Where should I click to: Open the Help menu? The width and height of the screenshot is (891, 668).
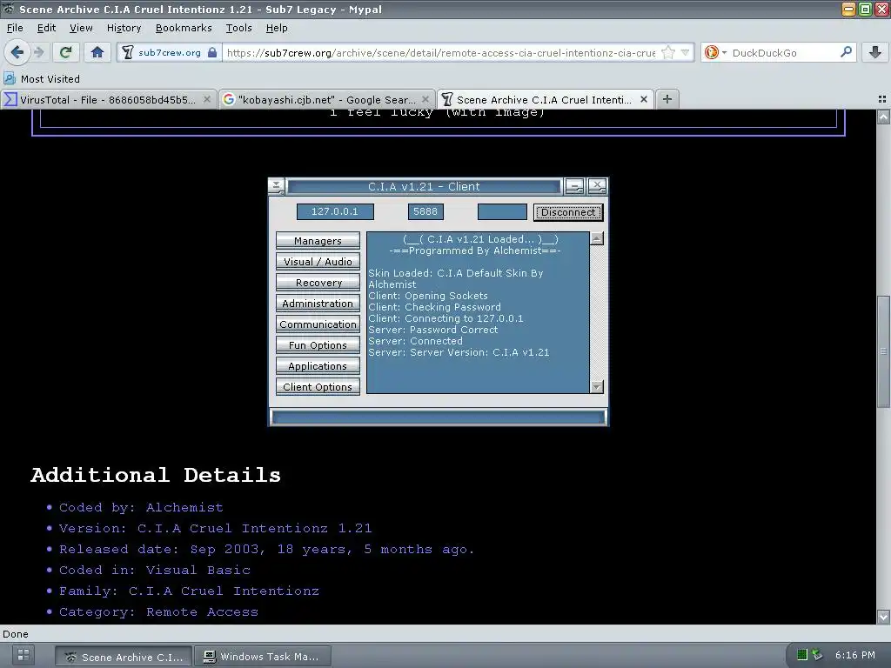point(277,28)
